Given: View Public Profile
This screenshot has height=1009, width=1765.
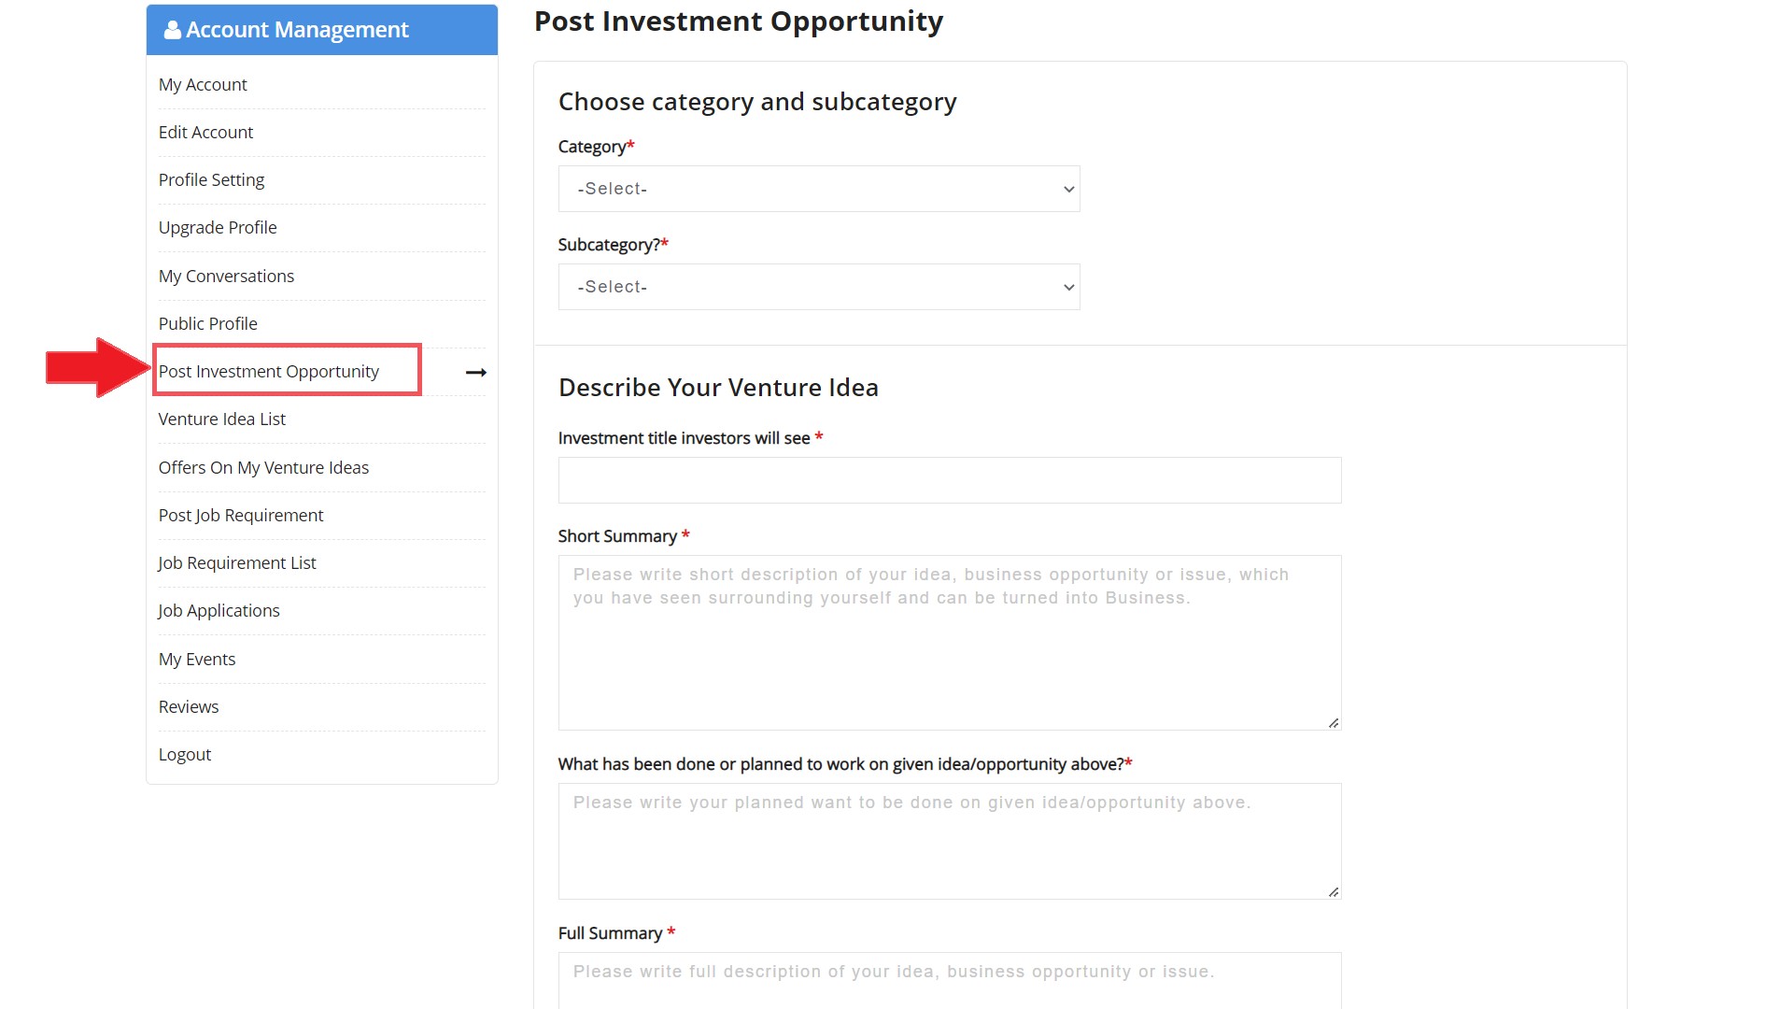Looking at the screenshot, I should [207, 324].
